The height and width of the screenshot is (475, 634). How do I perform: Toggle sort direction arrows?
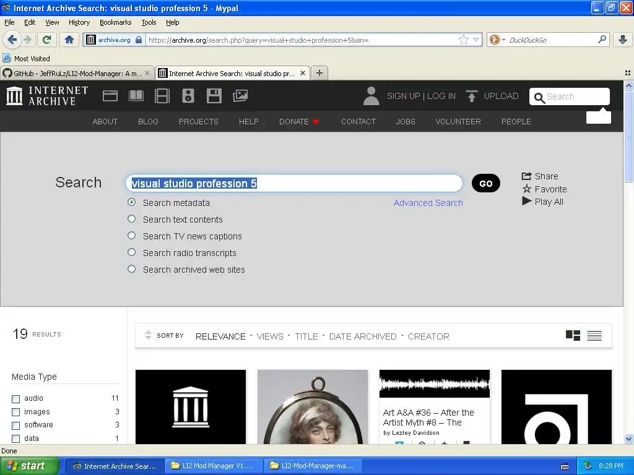(148, 335)
